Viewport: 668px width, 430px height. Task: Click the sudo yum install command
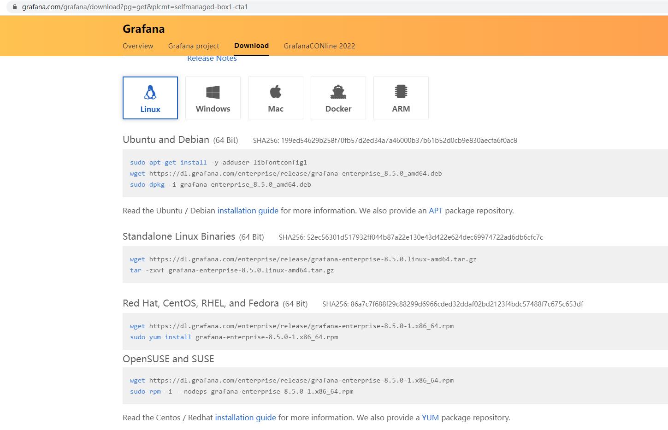(234, 337)
